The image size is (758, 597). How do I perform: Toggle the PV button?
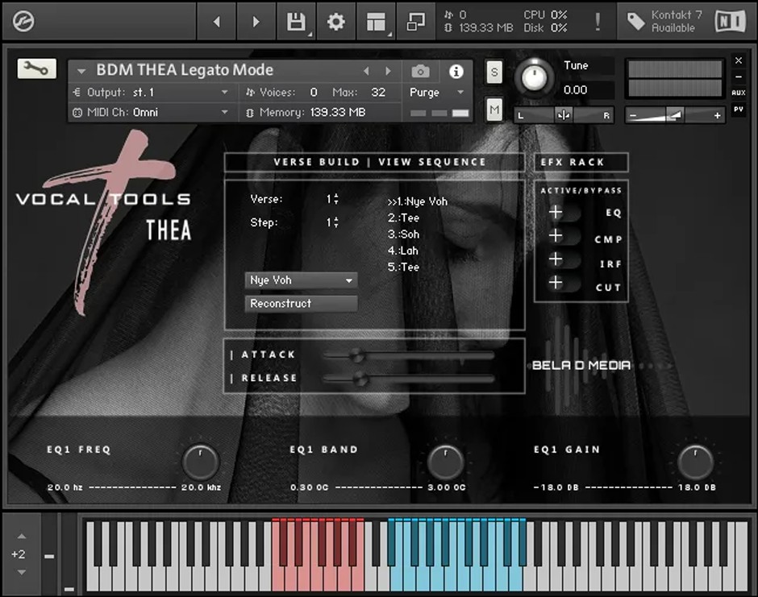tap(738, 110)
